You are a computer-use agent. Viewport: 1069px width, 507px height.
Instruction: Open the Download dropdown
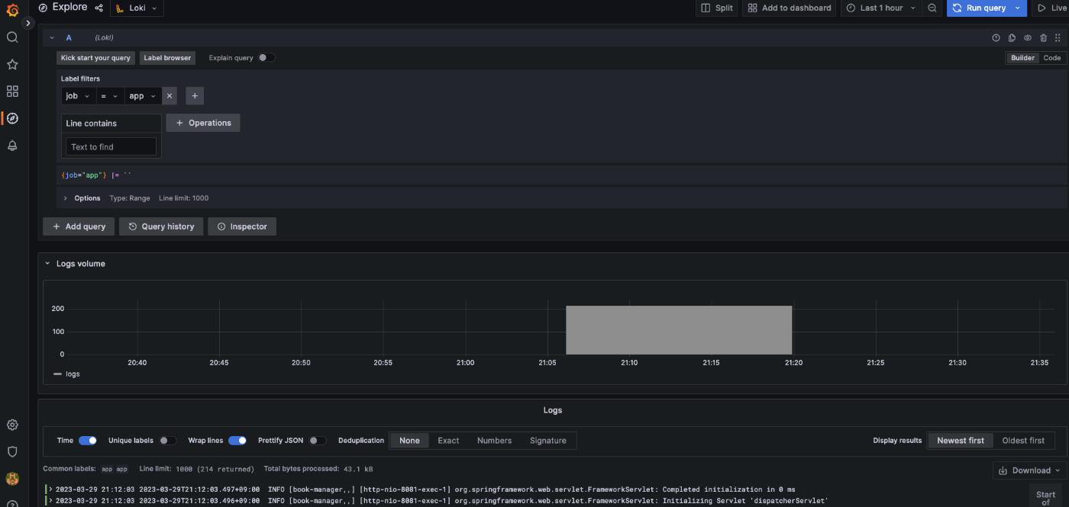point(1029,470)
